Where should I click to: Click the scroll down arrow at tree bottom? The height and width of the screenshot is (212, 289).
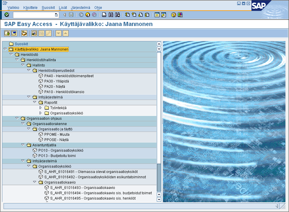point(159,200)
